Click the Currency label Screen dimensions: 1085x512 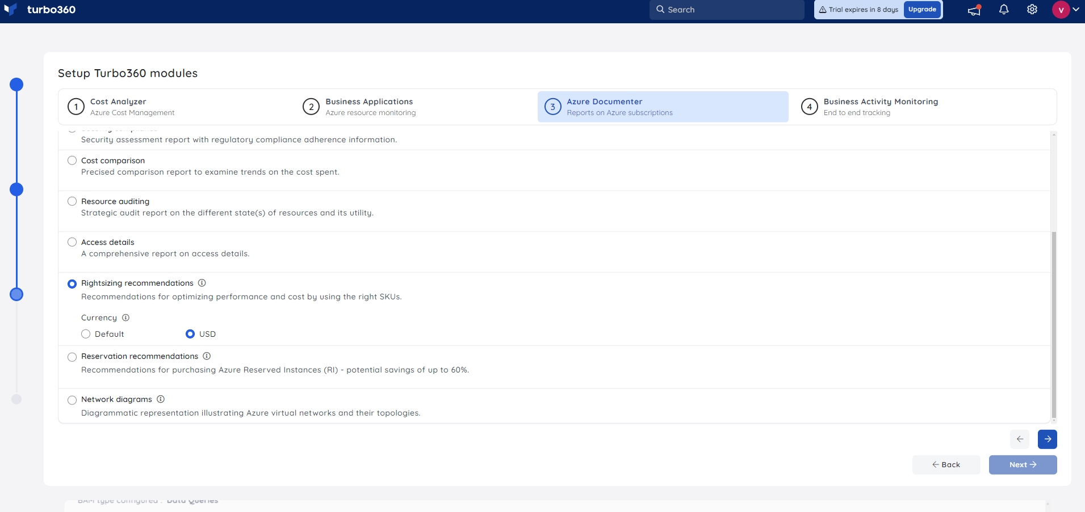tap(99, 318)
